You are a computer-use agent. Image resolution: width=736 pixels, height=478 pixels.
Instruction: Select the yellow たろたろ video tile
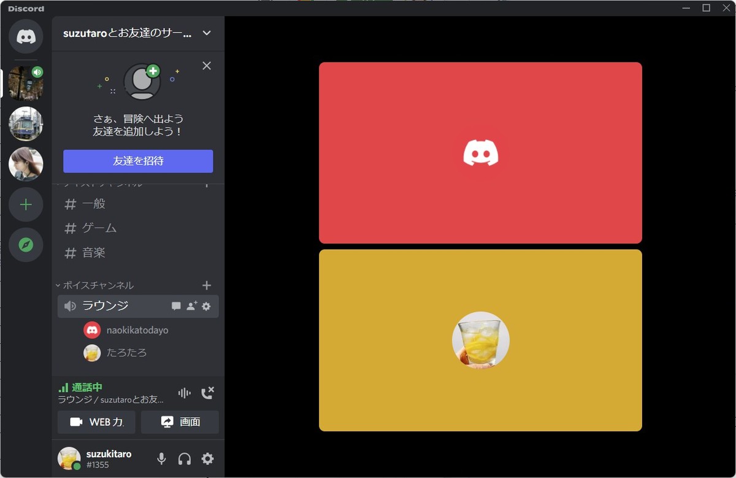480,341
